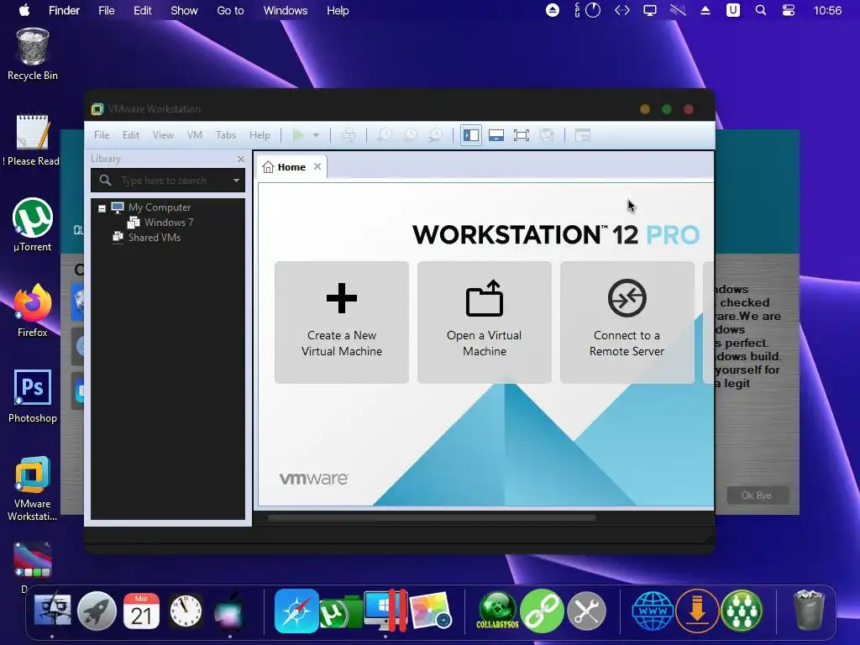Open the Please Read notepad icon
Viewport: 860px width, 645px height.
(33, 140)
